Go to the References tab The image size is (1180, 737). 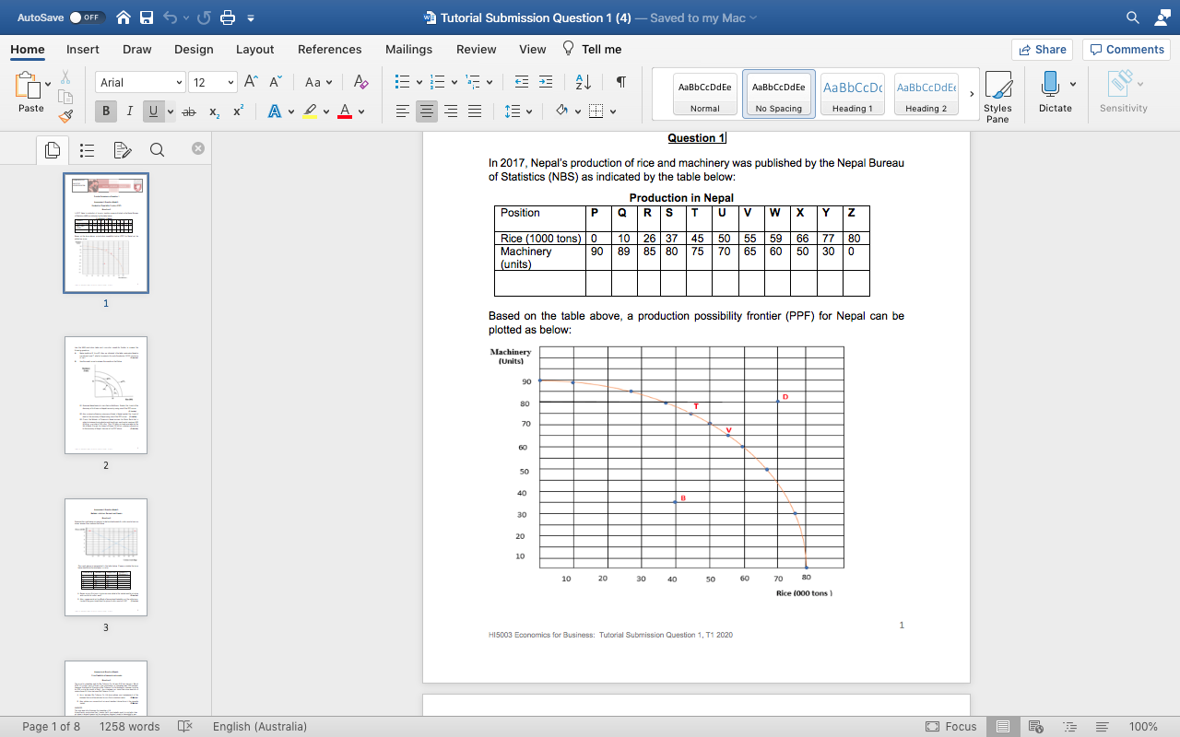click(330, 50)
